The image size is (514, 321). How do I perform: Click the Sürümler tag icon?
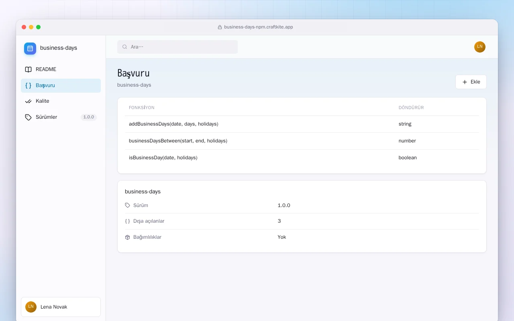pos(28,117)
